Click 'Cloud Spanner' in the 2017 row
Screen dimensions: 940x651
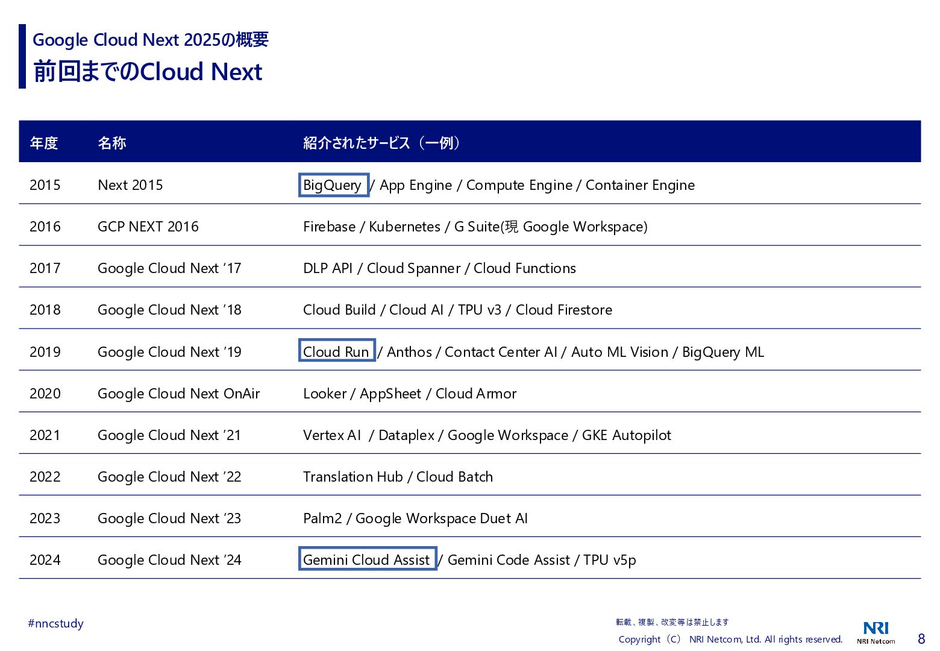pyautogui.click(x=413, y=268)
